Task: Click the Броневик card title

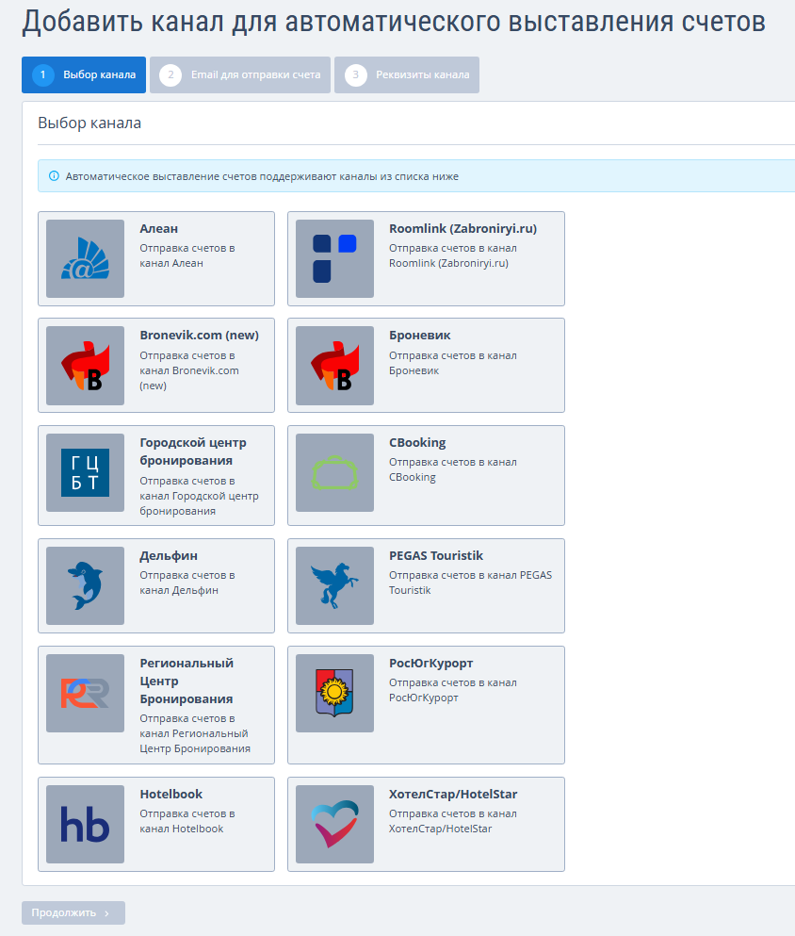Action: pos(420,336)
